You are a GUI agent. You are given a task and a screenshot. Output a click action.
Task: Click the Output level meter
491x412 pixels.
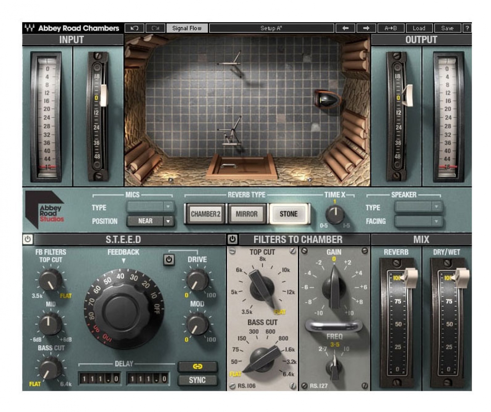click(449, 117)
